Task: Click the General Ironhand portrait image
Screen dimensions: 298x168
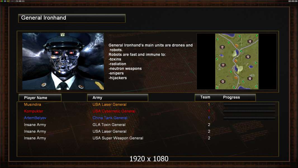Action: (x=63, y=61)
